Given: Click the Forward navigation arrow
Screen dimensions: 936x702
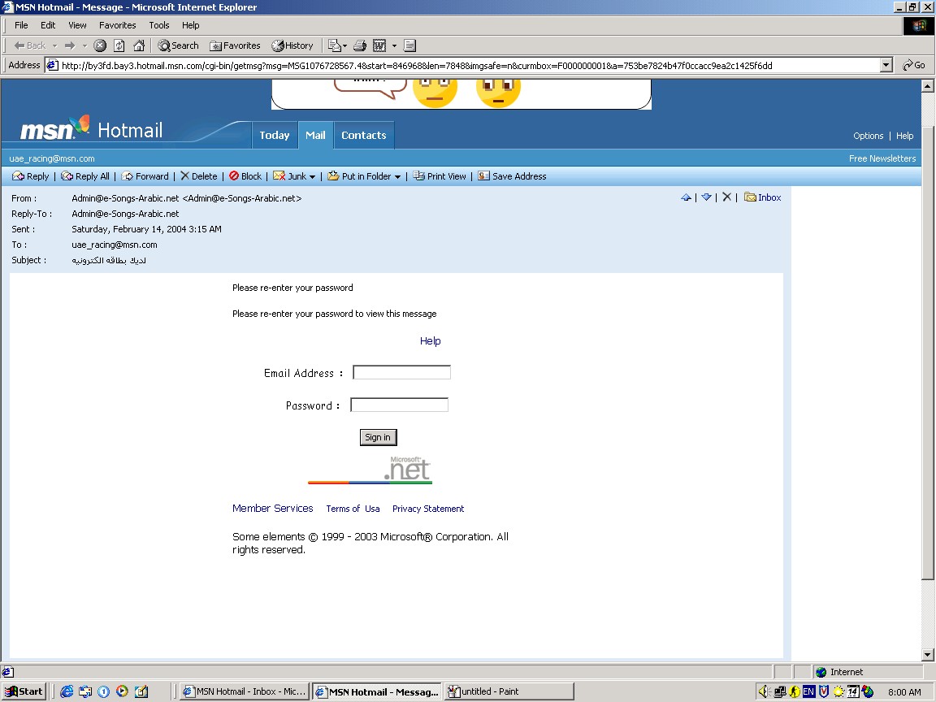Looking at the screenshot, I should pos(70,45).
